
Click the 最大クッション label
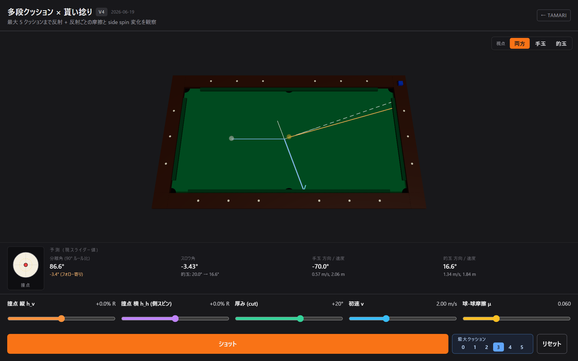coord(472,339)
